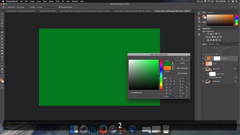The height and width of the screenshot is (135, 240).
Task: Open the Filter menu
Action: click(57, 1)
